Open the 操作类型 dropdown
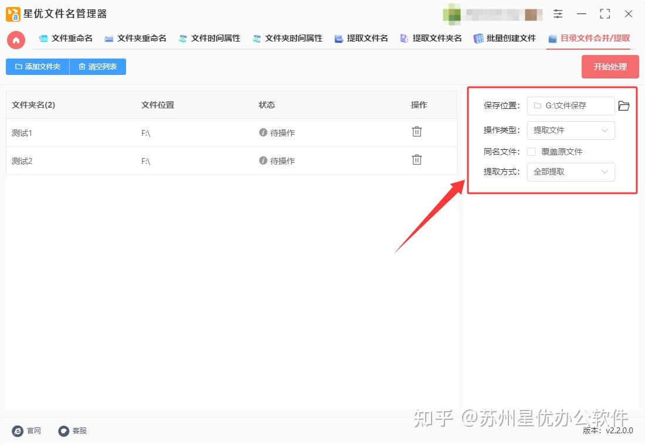Screen dimensions: 645x445 571,131
